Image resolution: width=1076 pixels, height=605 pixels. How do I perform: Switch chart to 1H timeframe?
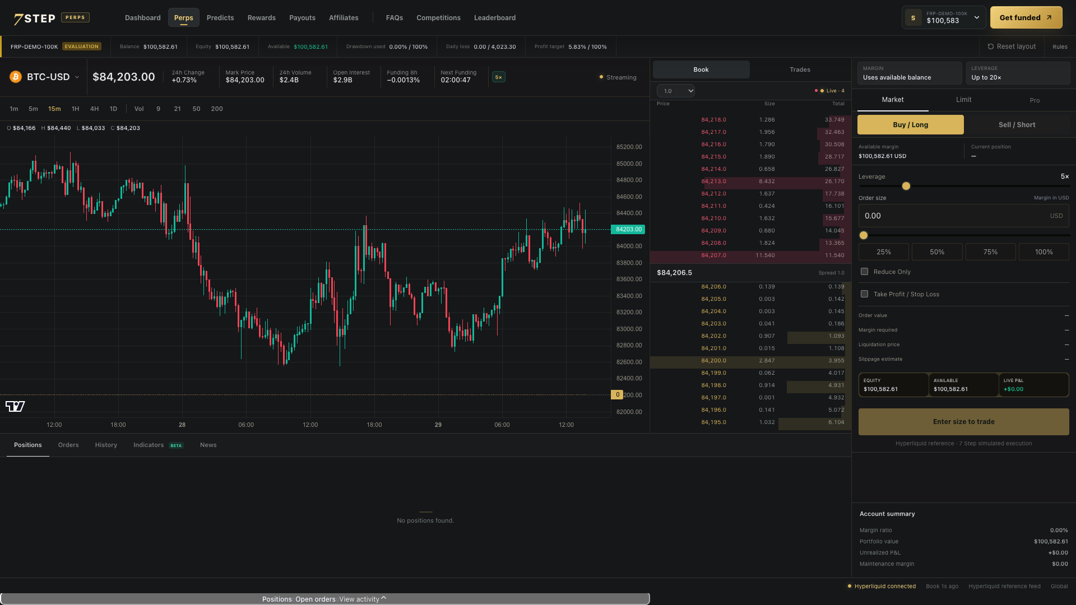75,109
